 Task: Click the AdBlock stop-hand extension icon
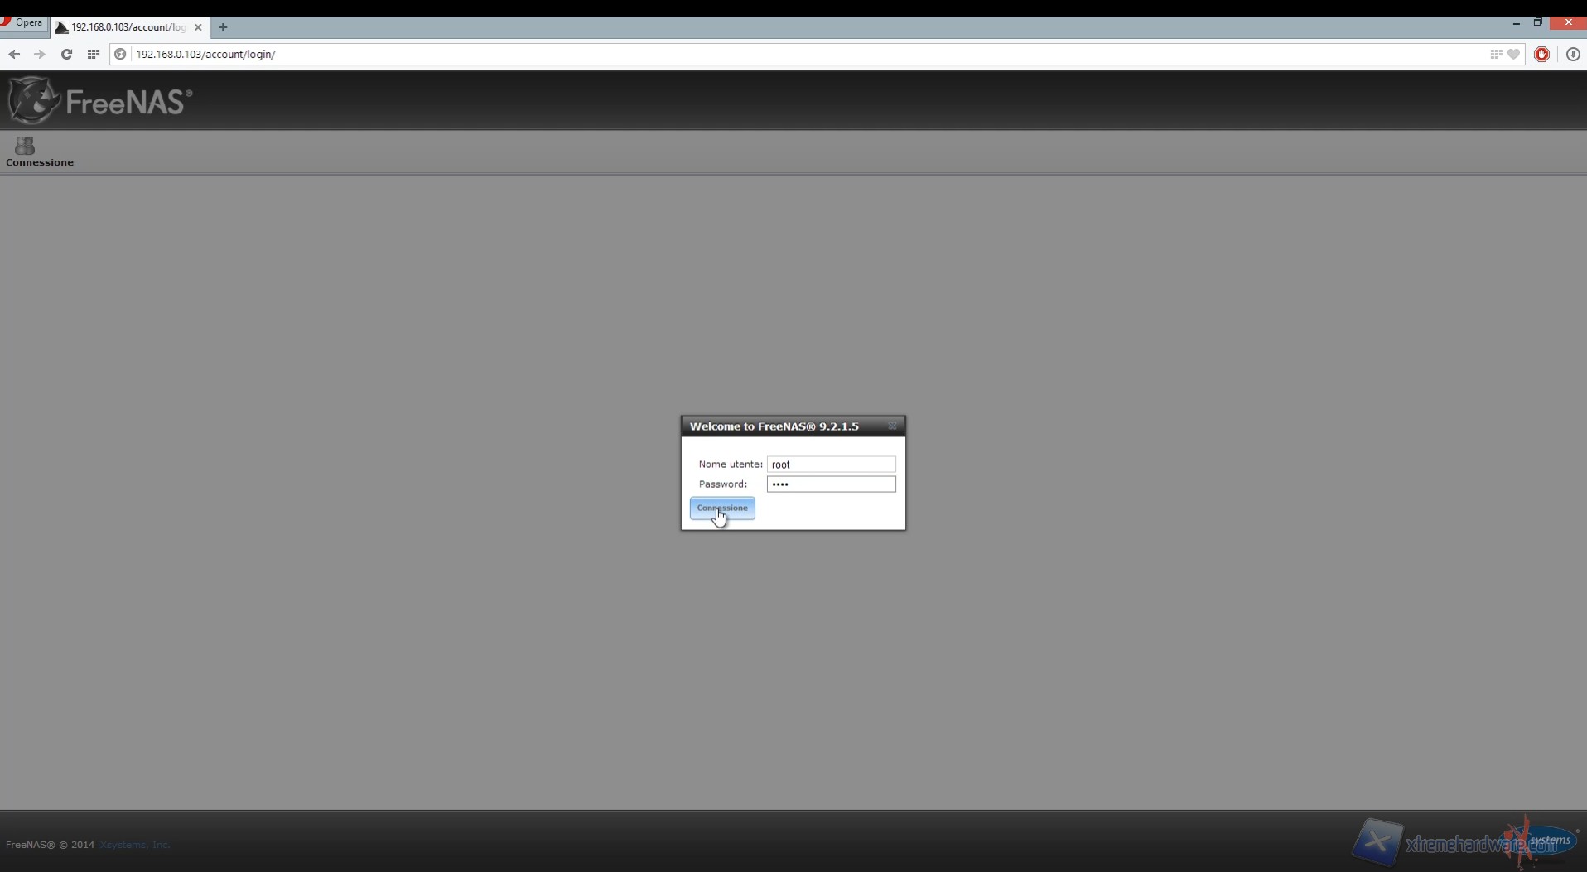(1541, 55)
